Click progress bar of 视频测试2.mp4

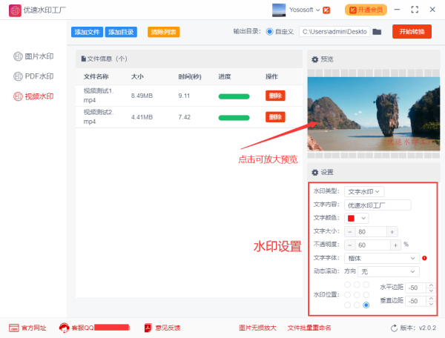[x=234, y=118]
